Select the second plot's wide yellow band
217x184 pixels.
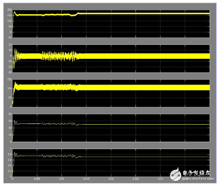(x=143, y=56)
